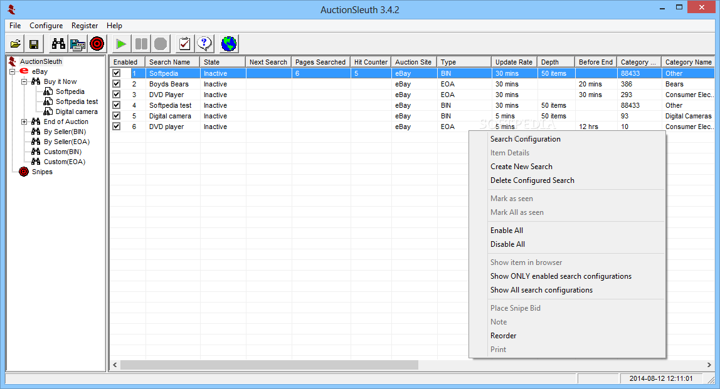This screenshot has height=389, width=720.
Task: Collapse the eBay tree branch
Action: [13, 71]
